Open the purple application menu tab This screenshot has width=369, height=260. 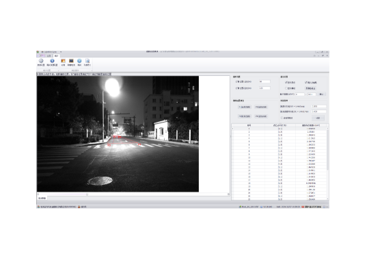(41, 56)
